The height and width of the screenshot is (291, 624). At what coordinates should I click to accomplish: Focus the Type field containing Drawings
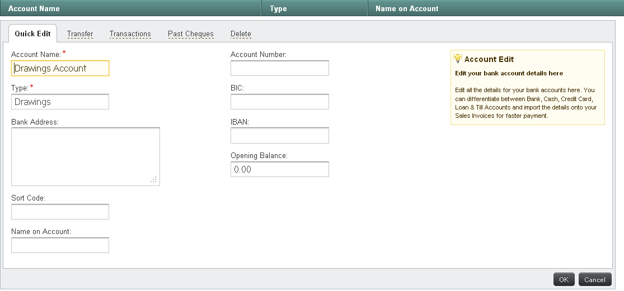coord(60,102)
